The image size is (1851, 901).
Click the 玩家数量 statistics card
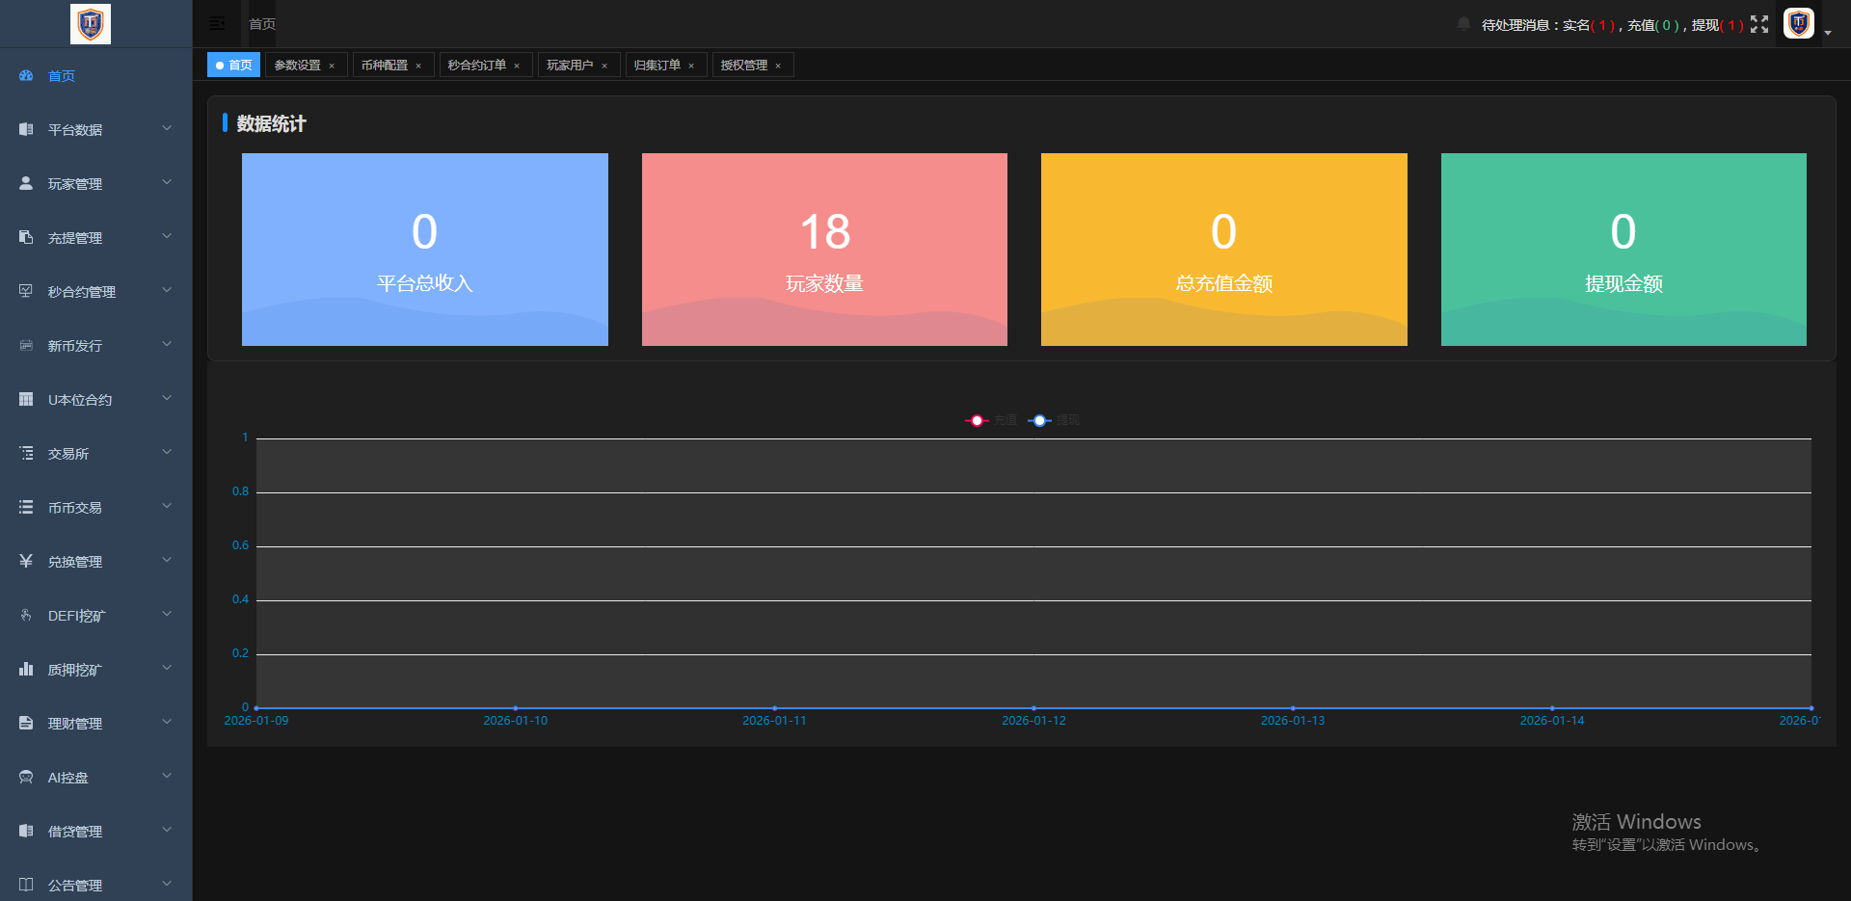coord(824,249)
